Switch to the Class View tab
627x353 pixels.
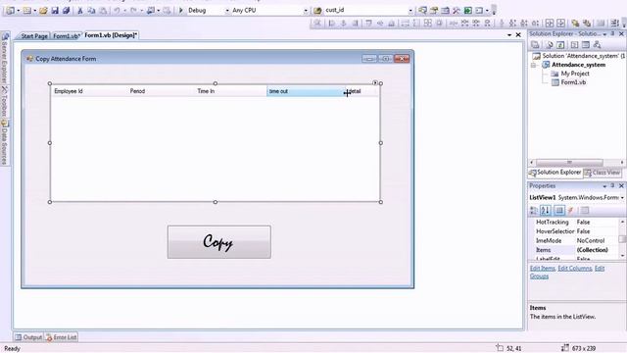[x=603, y=173]
